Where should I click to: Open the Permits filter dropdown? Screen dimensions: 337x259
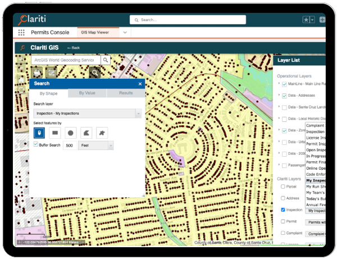pos(315,222)
